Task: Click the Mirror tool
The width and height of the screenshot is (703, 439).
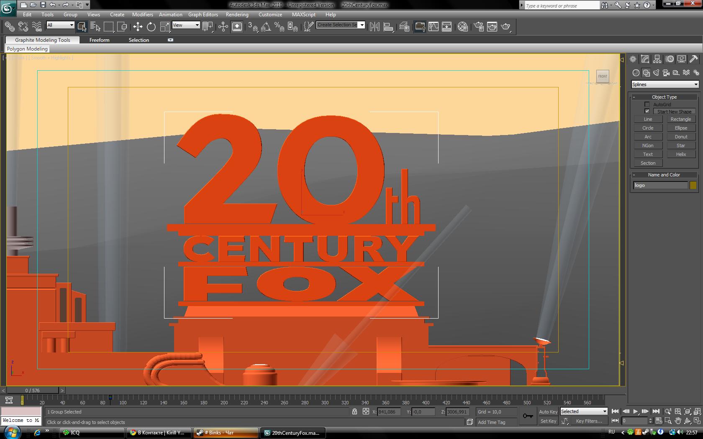Action: click(x=375, y=27)
